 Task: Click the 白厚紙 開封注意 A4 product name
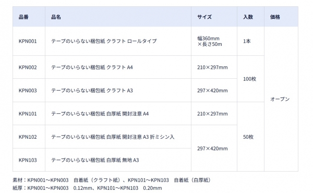(x=100, y=114)
